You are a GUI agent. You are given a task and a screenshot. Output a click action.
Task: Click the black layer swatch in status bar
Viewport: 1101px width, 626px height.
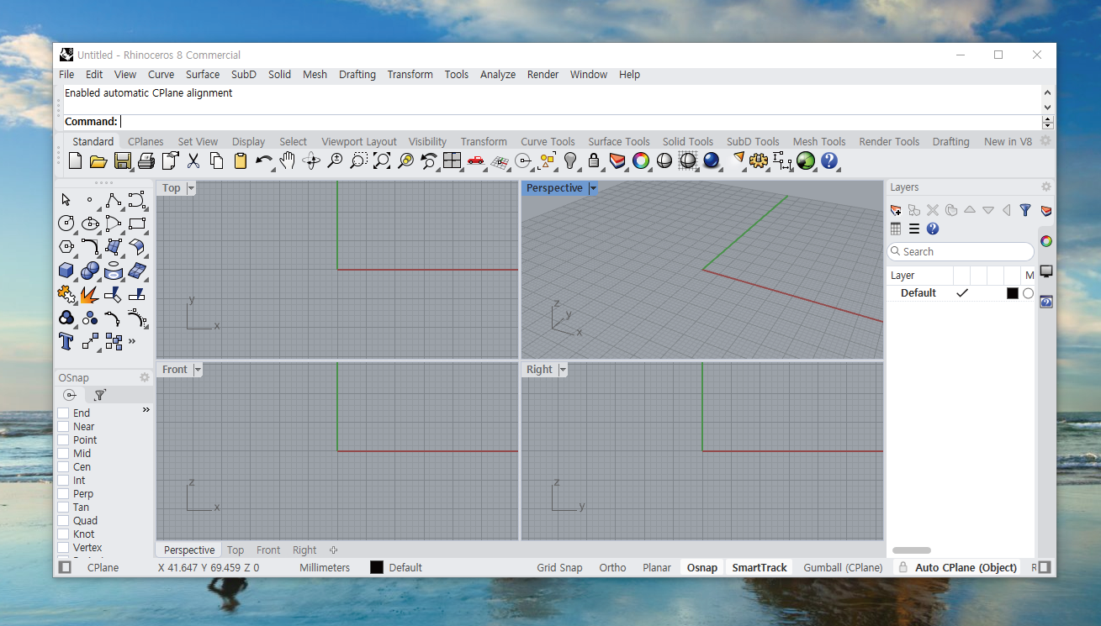pyautogui.click(x=377, y=568)
